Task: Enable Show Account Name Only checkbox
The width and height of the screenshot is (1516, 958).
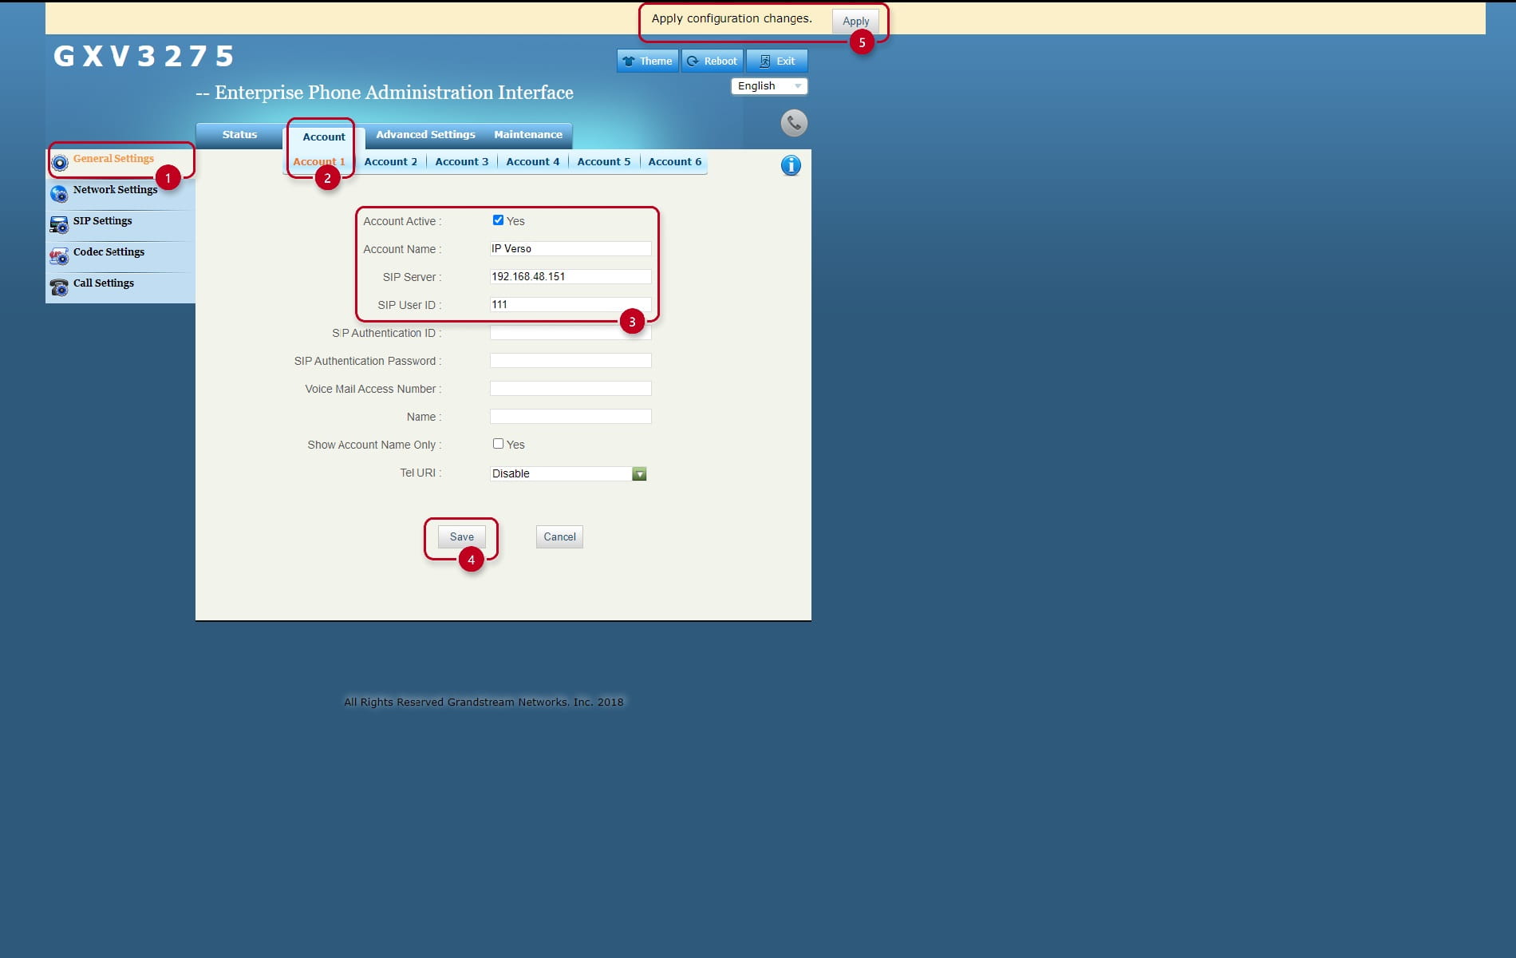Action: coord(498,444)
